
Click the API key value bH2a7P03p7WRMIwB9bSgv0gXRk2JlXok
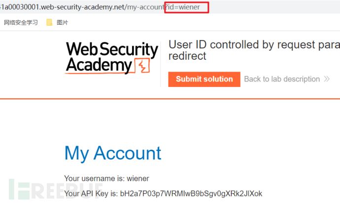(x=191, y=193)
